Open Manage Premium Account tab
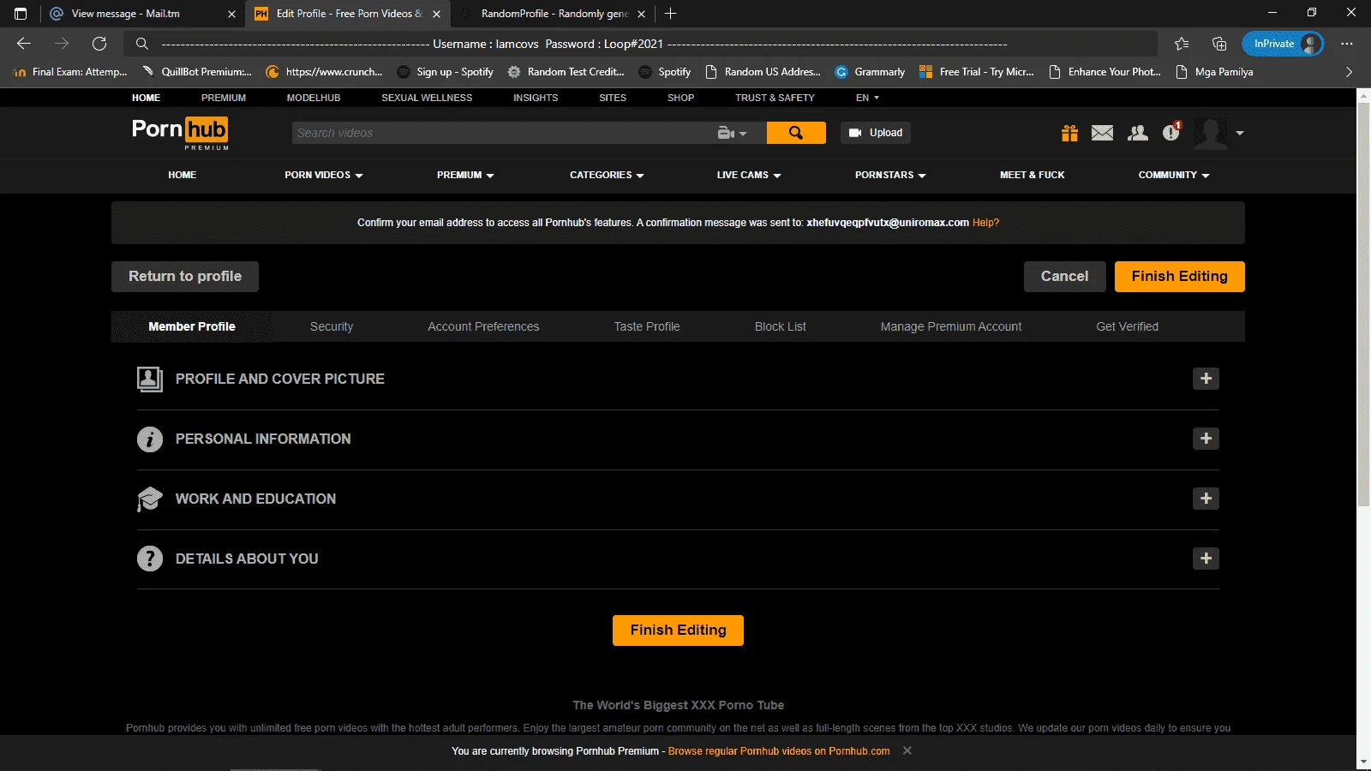Screen dimensions: 1371x771 tap(951, 326)
